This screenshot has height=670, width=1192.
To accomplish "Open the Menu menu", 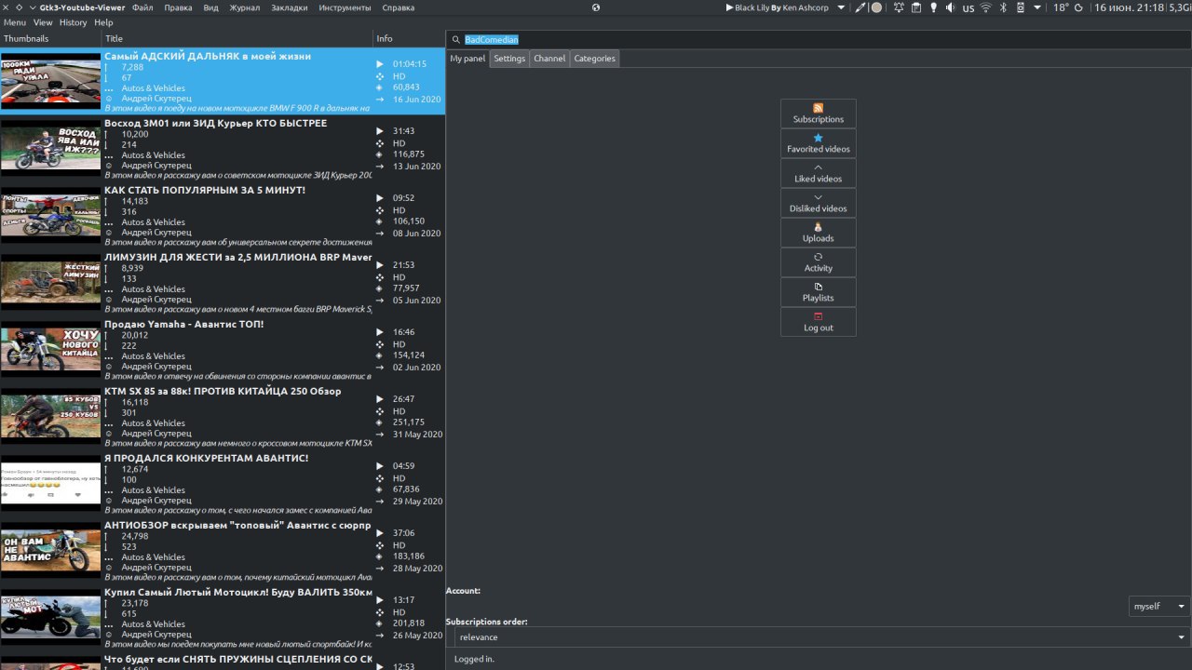I will [x=15, y=22].
